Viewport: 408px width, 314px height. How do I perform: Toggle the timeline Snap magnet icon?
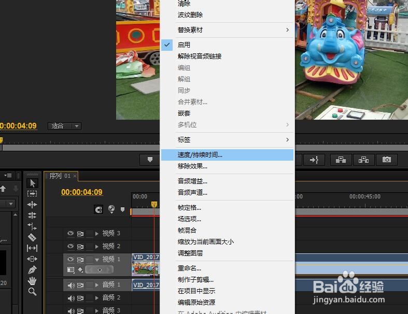[x=99, y=210]
